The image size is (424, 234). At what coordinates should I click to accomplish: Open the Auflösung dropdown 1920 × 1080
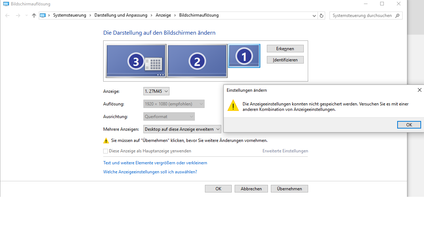(x=174, y=104)
